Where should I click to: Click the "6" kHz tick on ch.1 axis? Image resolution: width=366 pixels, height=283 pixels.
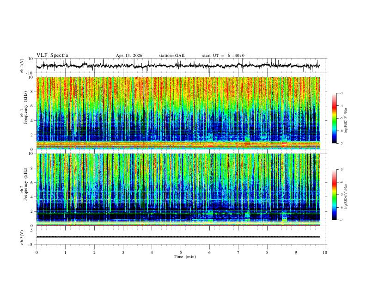[32, 106]
